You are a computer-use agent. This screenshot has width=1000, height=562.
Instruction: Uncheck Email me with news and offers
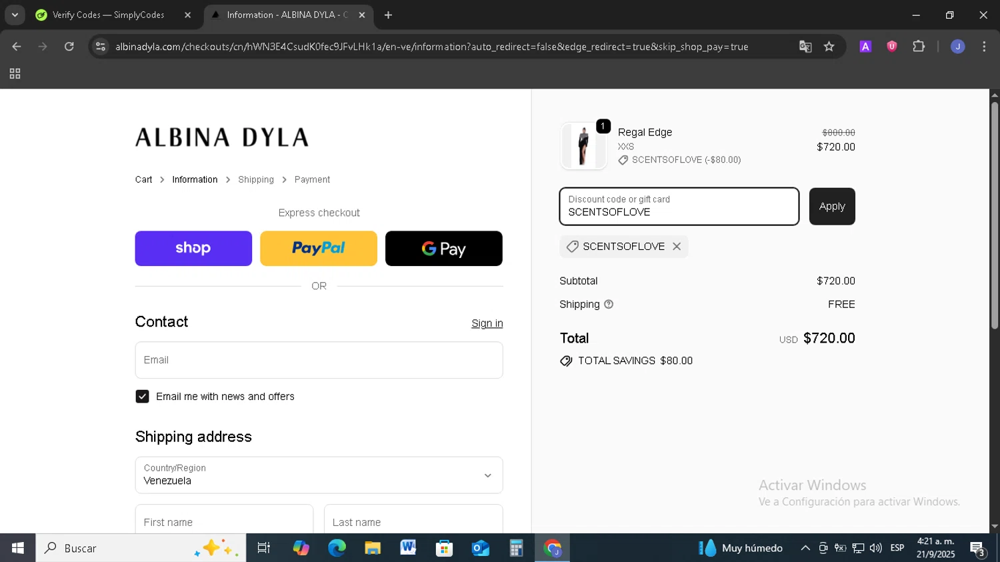click(142, 397)
